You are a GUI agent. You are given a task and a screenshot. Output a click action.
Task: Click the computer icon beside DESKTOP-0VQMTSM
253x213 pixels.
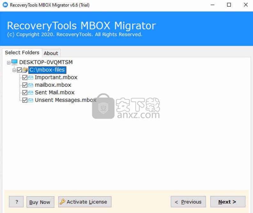(x=14, y=62)
